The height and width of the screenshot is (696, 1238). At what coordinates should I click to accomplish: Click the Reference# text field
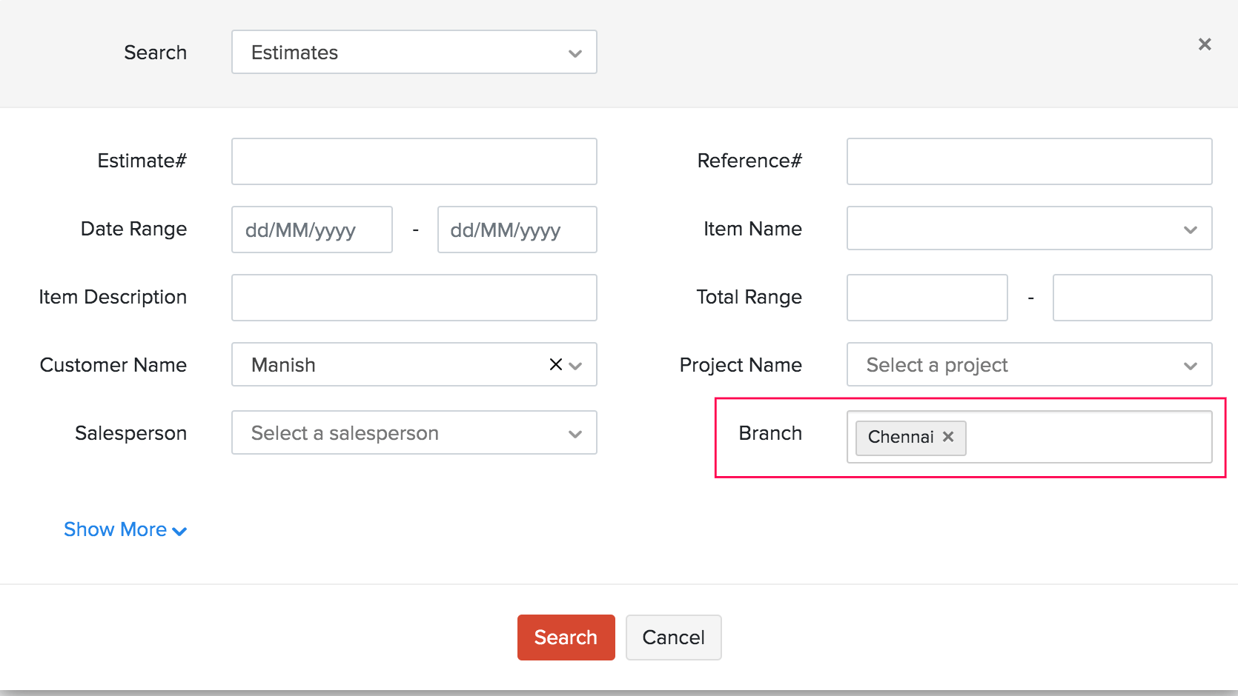click(1029, 161)
